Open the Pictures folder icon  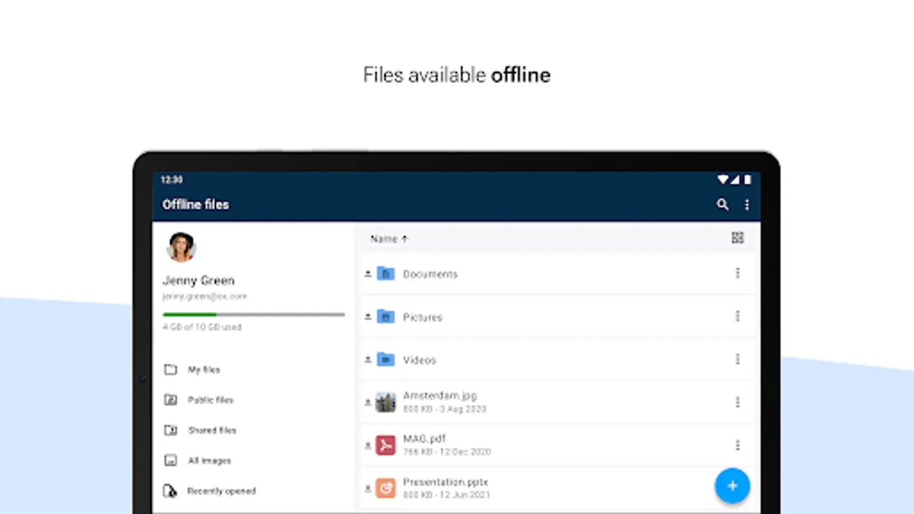386,316
